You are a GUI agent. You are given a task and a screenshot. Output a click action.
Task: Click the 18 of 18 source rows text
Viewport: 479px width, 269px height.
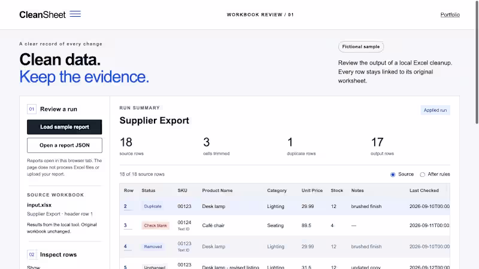click(142, 174)
